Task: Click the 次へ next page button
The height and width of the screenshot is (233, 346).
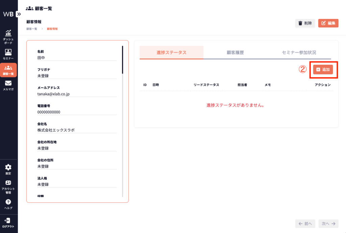Action: 328,224
